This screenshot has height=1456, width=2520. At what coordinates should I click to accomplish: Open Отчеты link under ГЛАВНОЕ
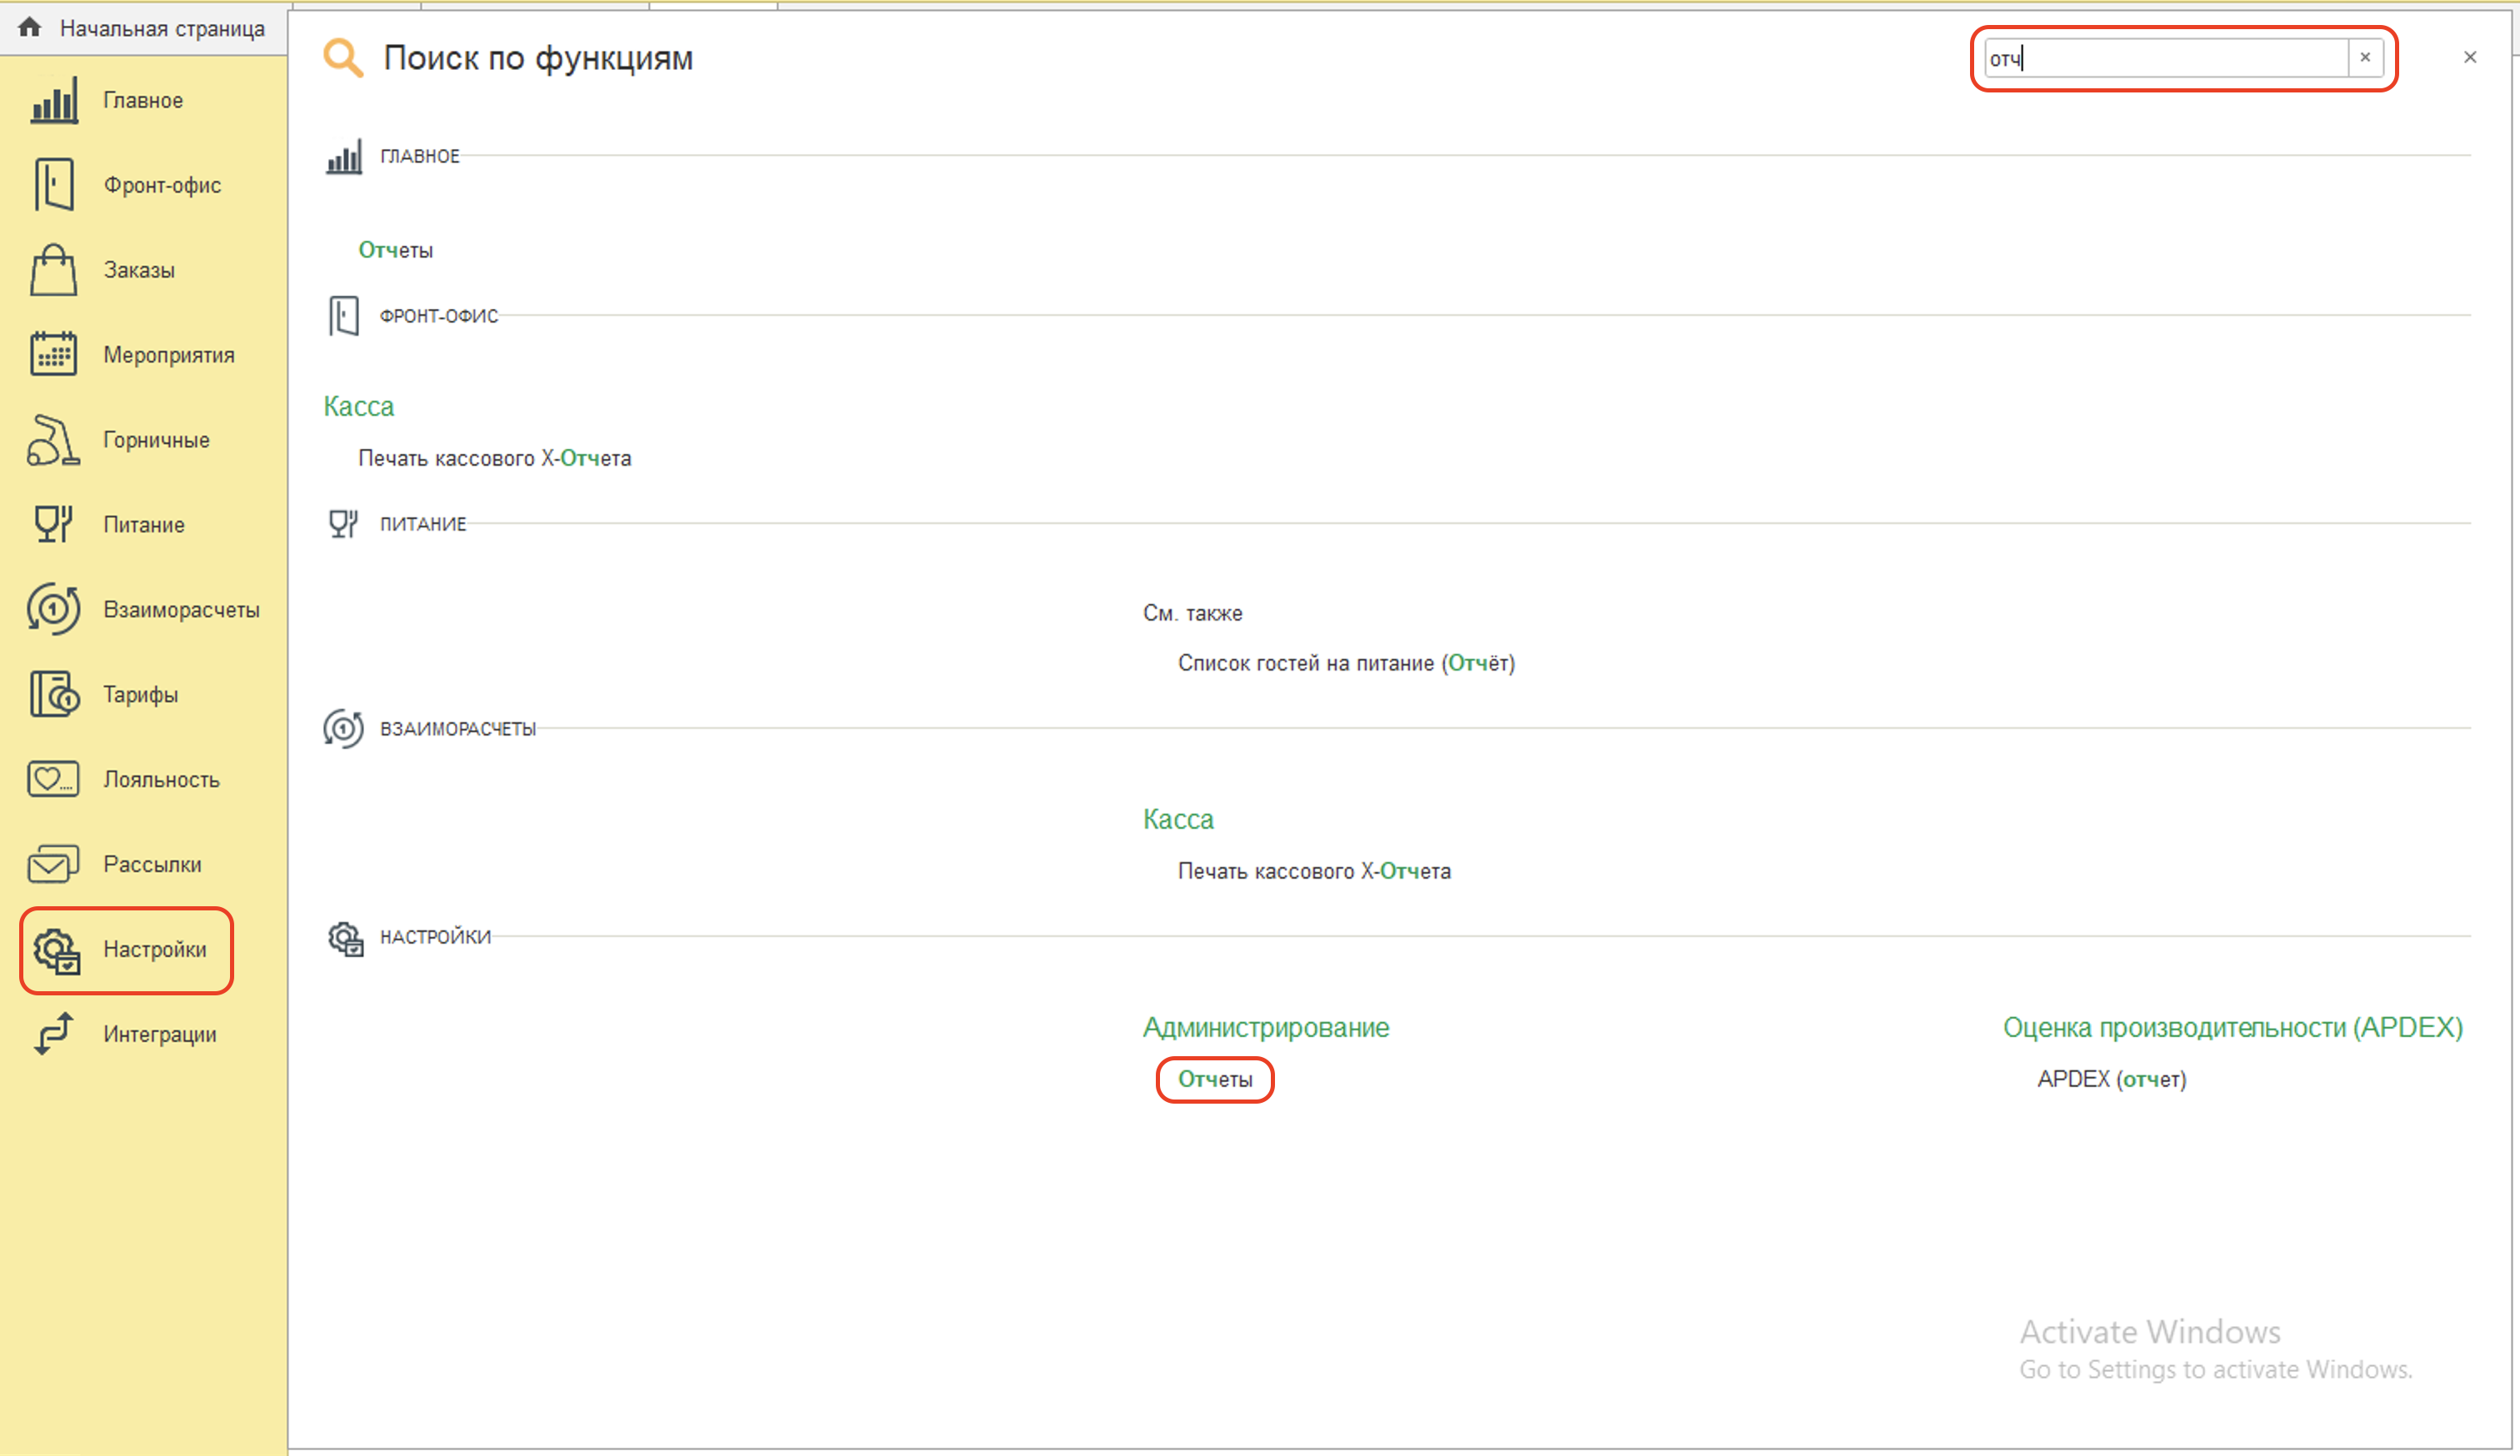pos(396,250)
